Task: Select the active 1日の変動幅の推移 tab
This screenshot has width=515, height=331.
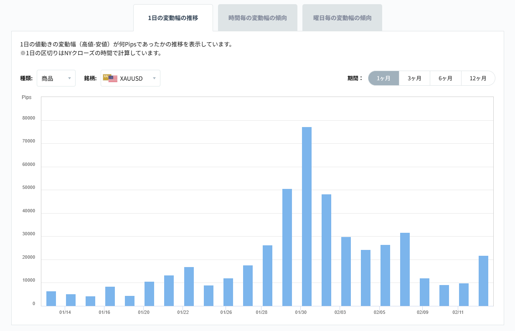Action: [173, 18]
